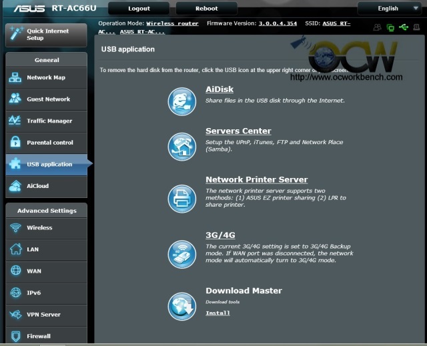Screen dimensions: 427x346
Task: Click the Servers Center round icon
Action: point(182,147)
